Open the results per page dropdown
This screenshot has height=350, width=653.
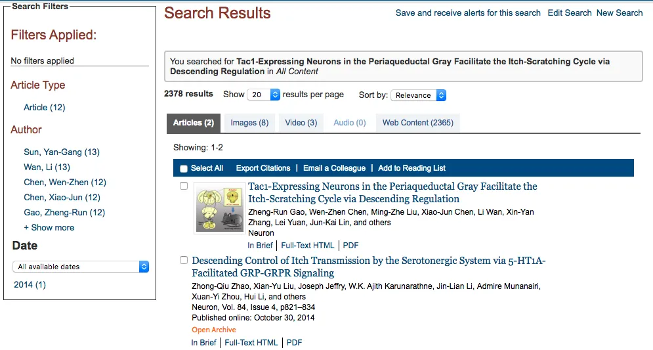click(264, 95)
